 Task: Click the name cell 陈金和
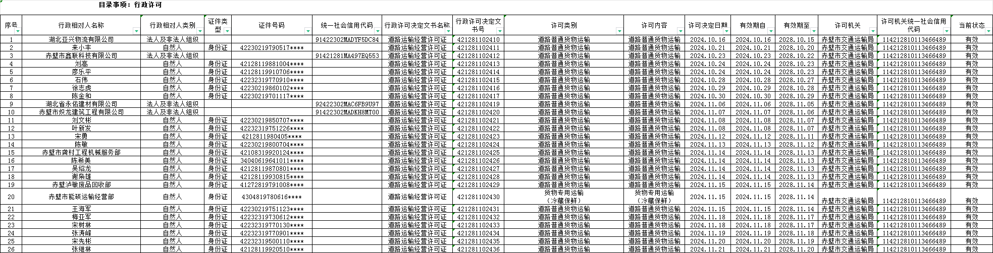coord(81,96)
